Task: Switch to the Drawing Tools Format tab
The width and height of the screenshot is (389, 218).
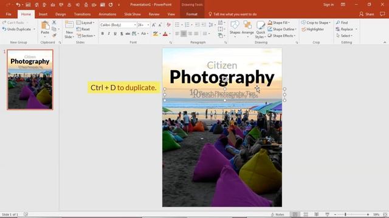Action: coord(192,14)
